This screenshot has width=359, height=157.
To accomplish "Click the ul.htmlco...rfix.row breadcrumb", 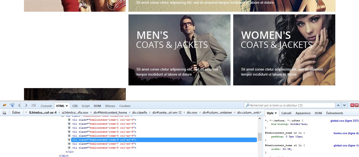I will tap(75, 113).
